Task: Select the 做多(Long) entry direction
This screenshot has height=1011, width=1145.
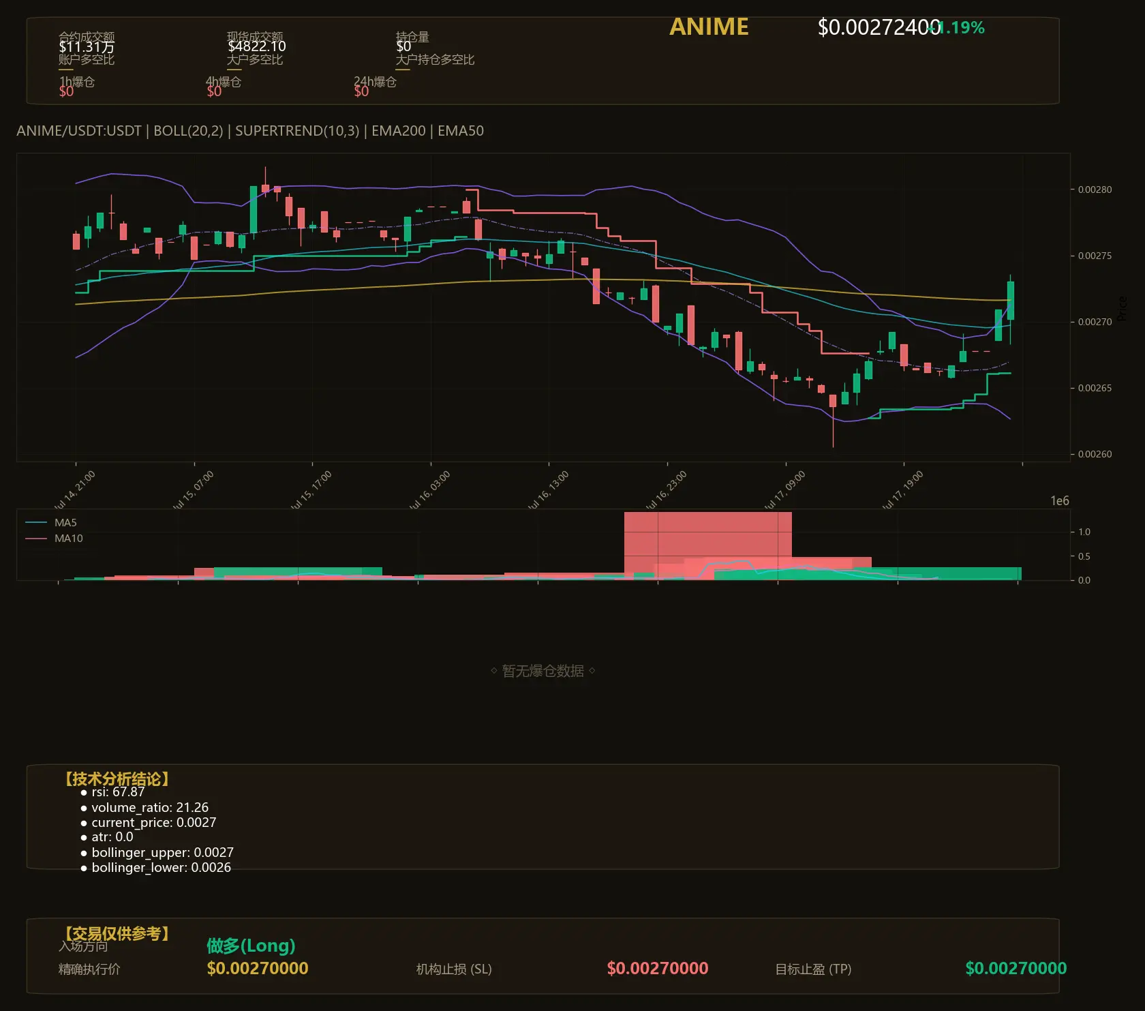Action: click(x=251, y=946)
